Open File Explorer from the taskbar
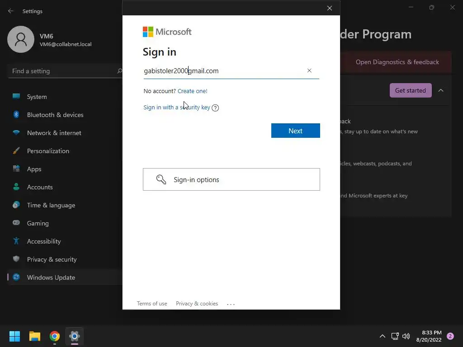463x347 pixels. point(34,336)
